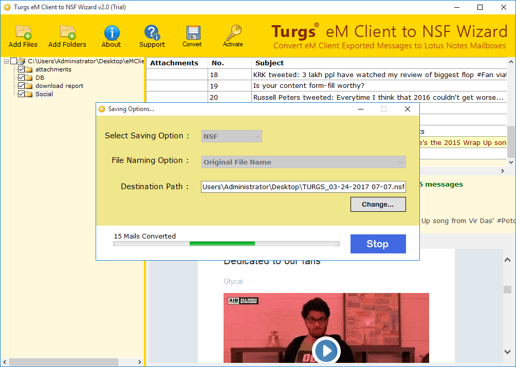
Task: Click the attachments folder icon
Action: 29,69
